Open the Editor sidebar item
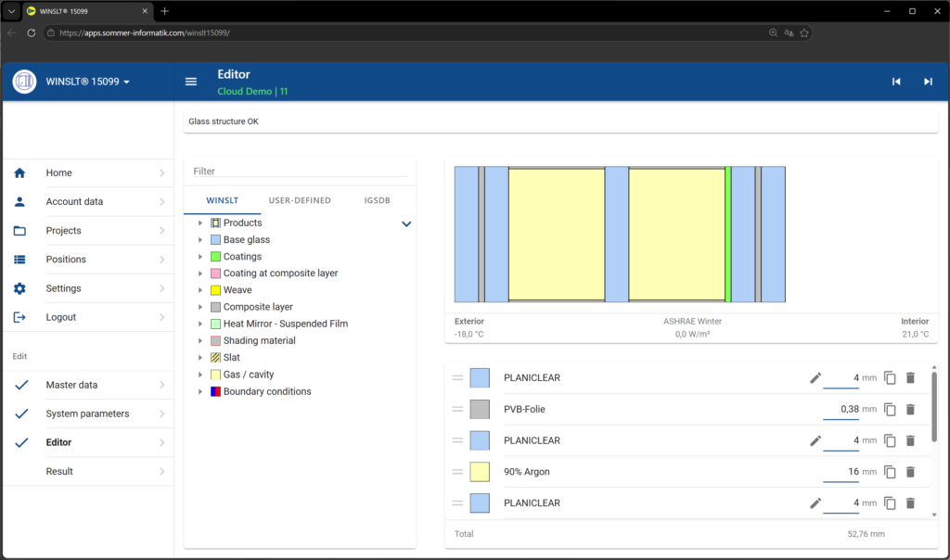The height and width of the screenshot is (560, 950). (88, 442)
